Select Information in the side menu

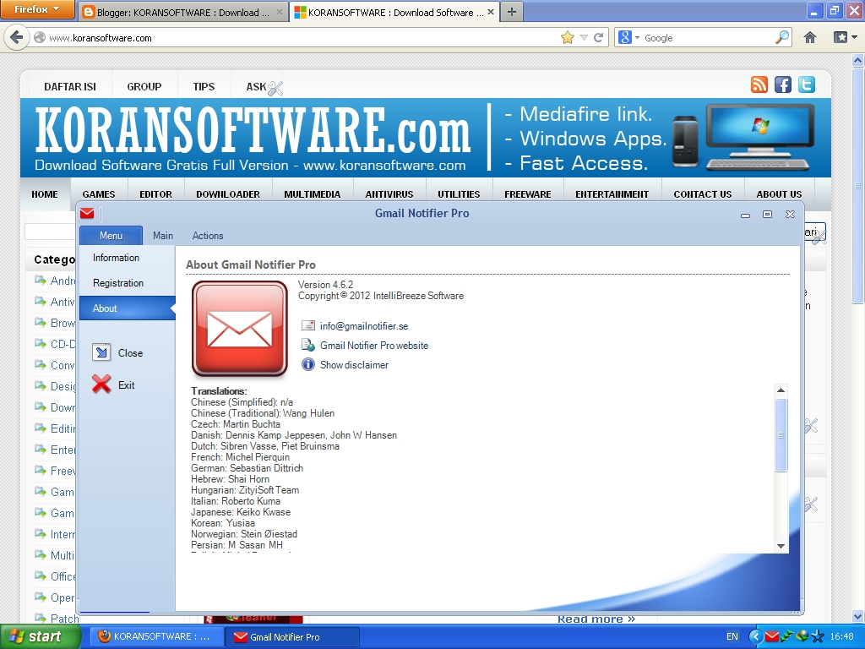pyautogui.click(x=128, y=258)
